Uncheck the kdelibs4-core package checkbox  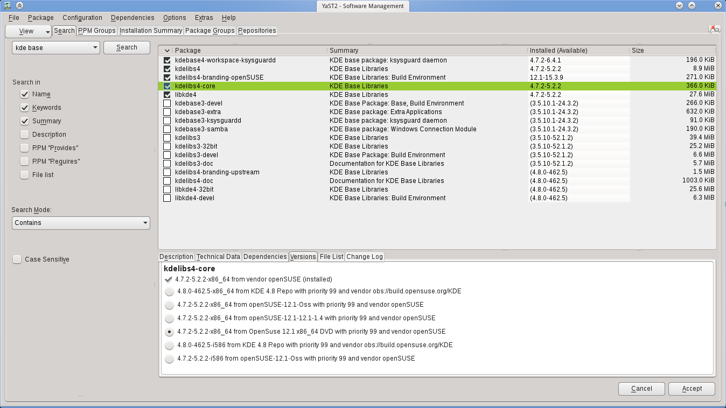pyautogui.click(x=166, y=86)
